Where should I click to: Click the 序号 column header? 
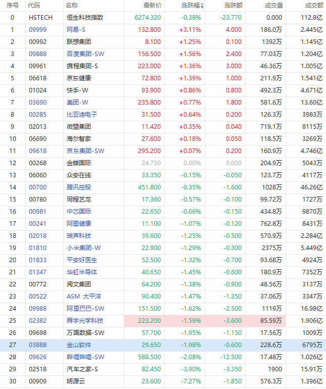[x=13, y=6]
